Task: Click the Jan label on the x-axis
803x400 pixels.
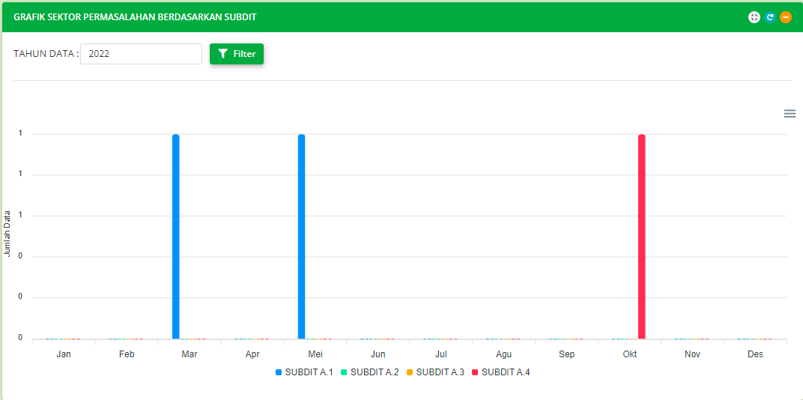Action: (64, 354)
